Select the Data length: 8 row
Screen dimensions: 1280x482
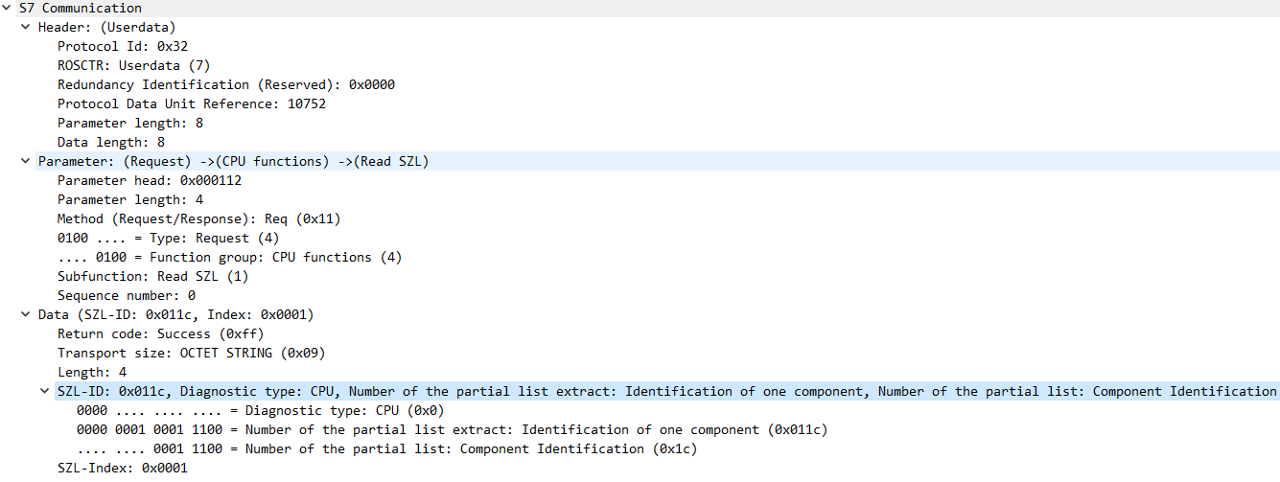pyautogui.click(x=111, y=142)
